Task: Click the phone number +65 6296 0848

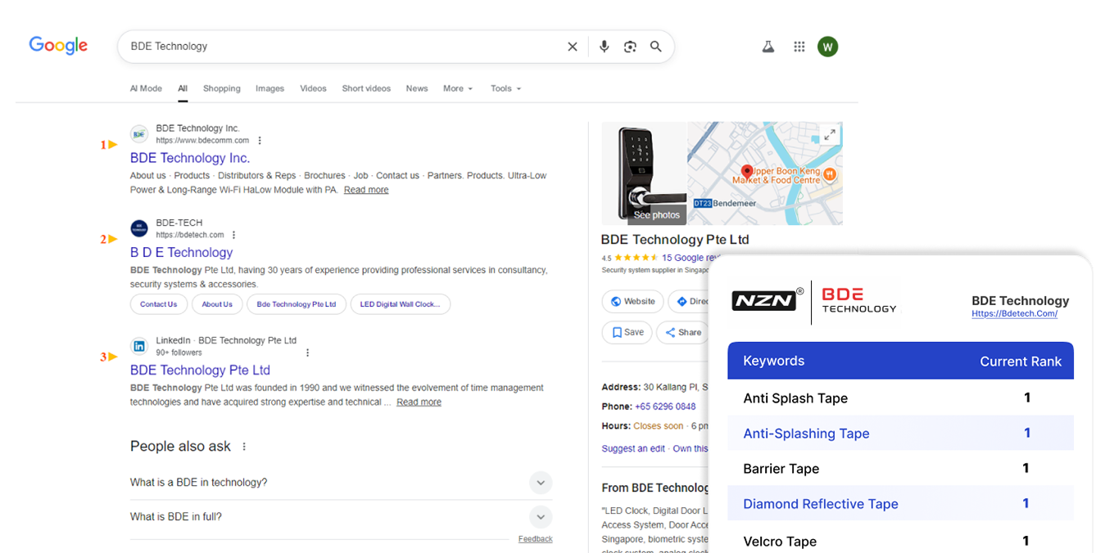Action: tap(665, 407)
